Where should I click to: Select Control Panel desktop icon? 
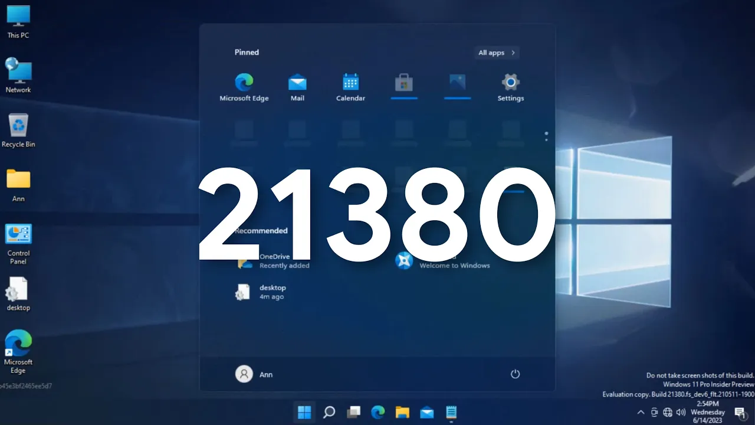[18, 244]
